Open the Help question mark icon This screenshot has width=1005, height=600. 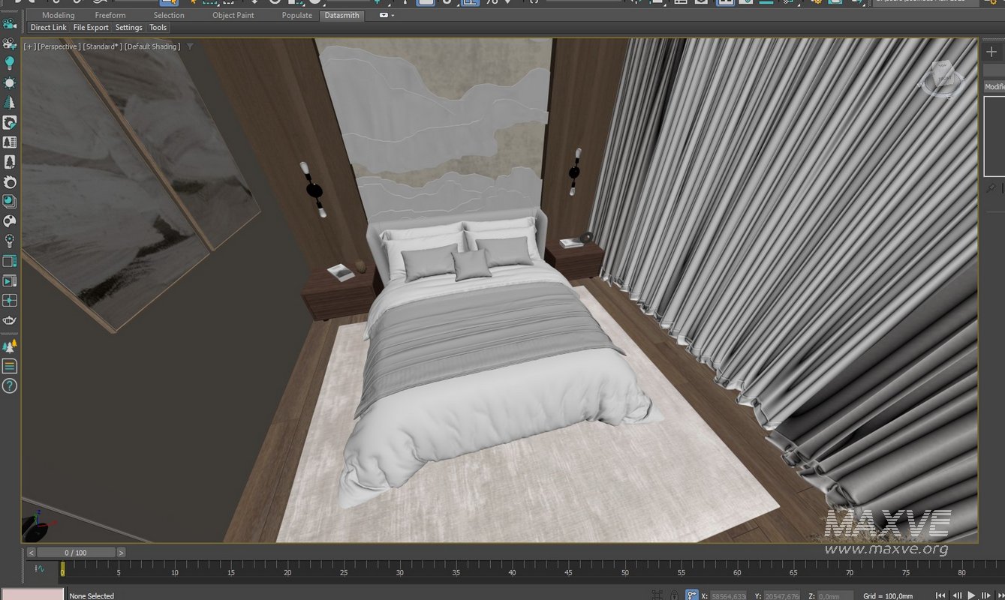(x=11, y=386)
